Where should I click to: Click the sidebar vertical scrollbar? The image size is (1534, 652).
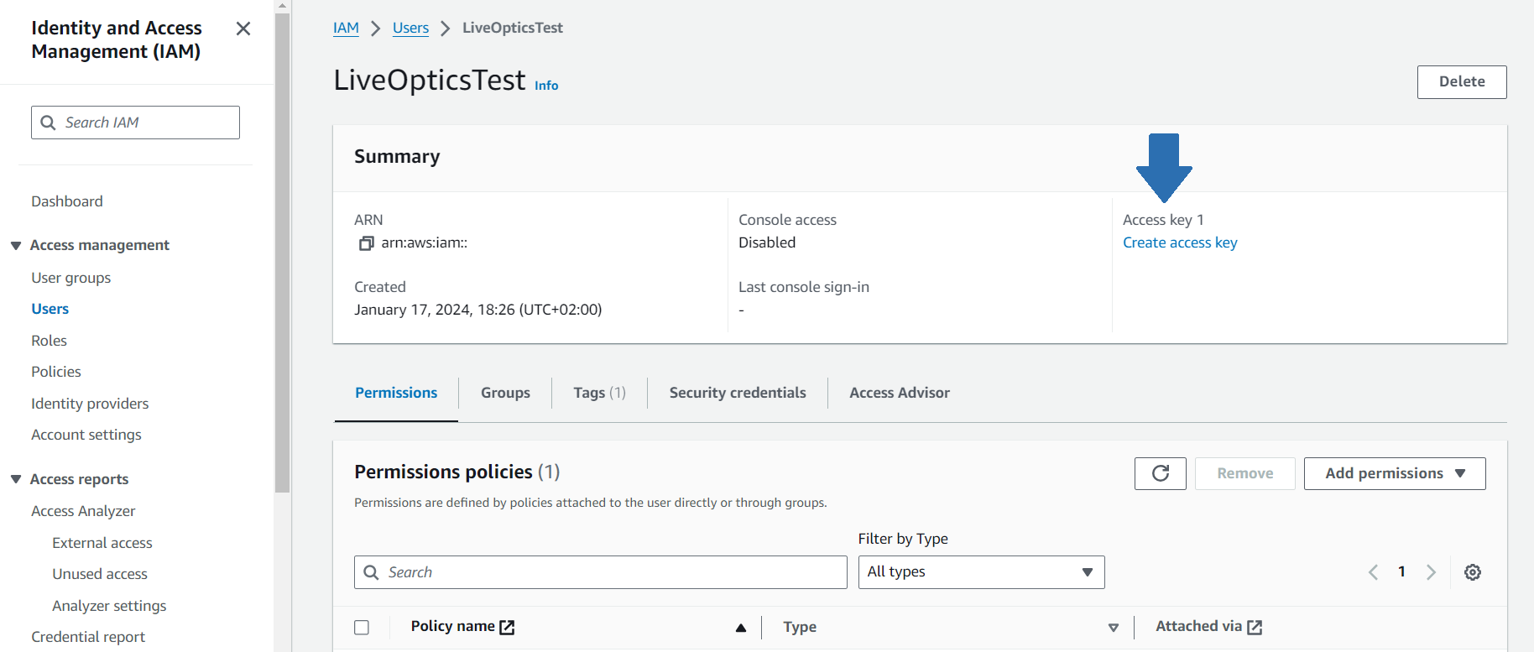coord(282,252)
